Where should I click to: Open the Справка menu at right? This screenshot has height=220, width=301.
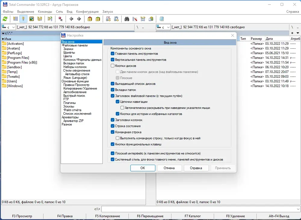pos(293,11)
